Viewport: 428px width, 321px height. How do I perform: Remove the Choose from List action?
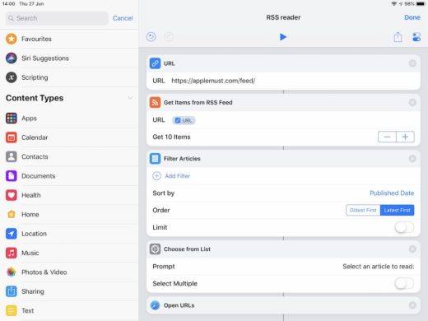pyautogui.click(x=412, y=249)
